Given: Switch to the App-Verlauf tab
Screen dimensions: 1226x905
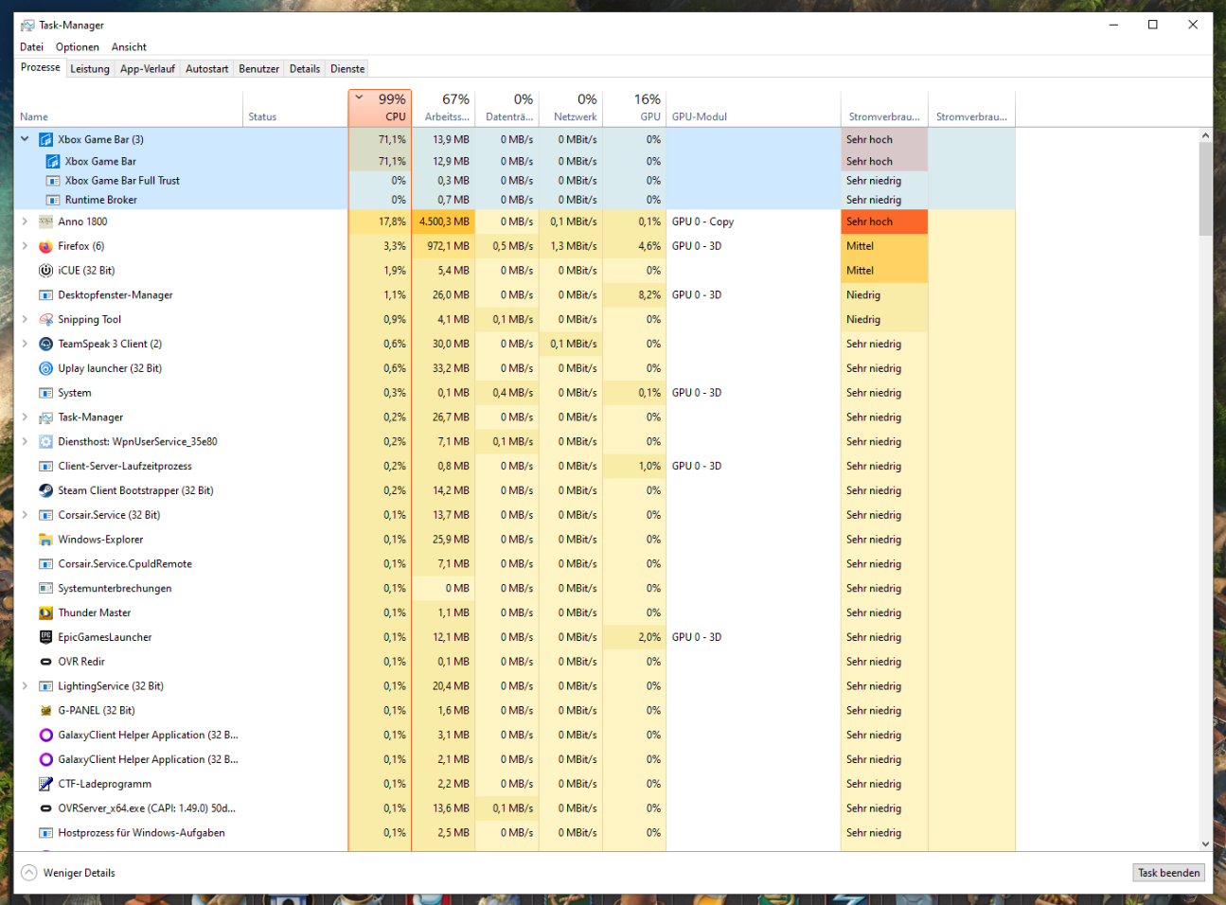Looking at the screenshot, I should [x=148, y=69].
